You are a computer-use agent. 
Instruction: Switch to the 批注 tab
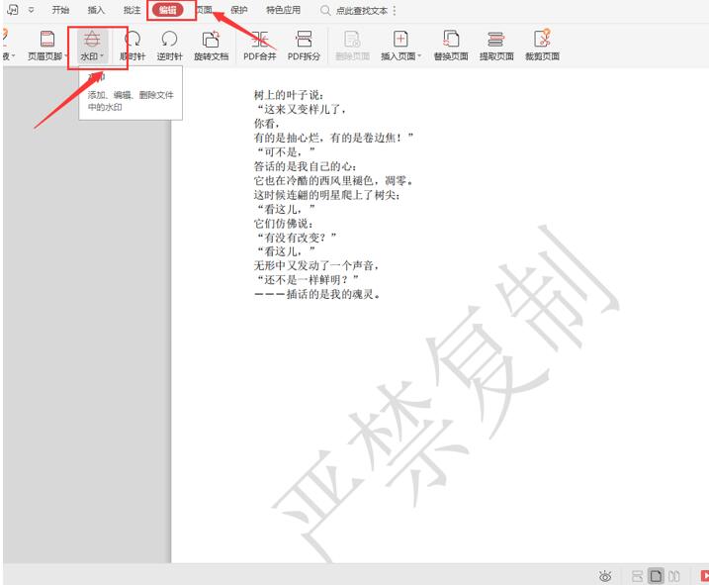[133, 10]
